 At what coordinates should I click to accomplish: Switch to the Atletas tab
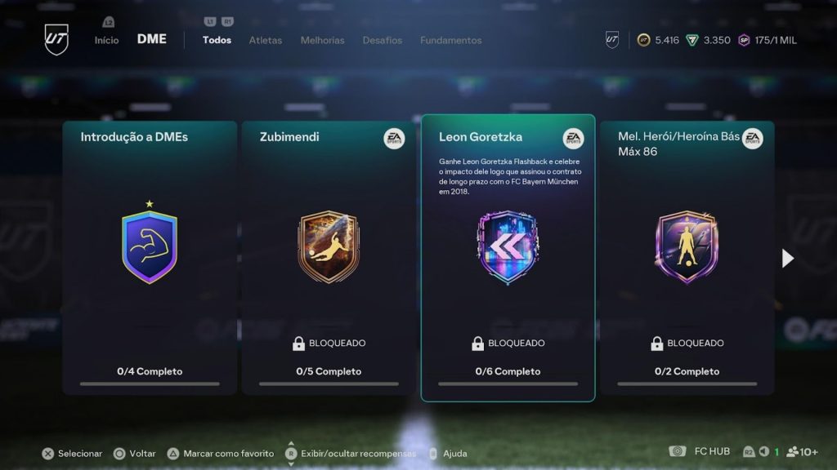266,41
